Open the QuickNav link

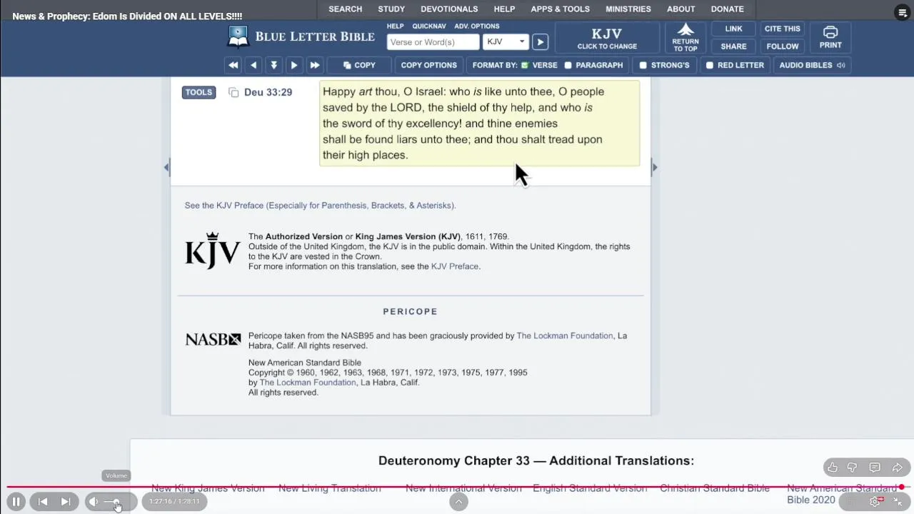[x=428, y=26]
